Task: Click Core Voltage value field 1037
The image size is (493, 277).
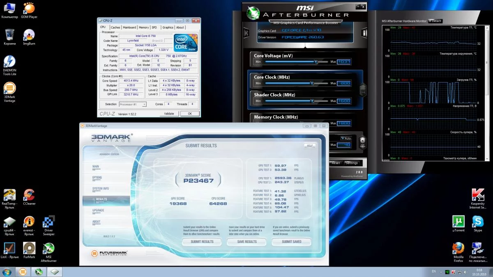Action: click(x=344, y=62)
